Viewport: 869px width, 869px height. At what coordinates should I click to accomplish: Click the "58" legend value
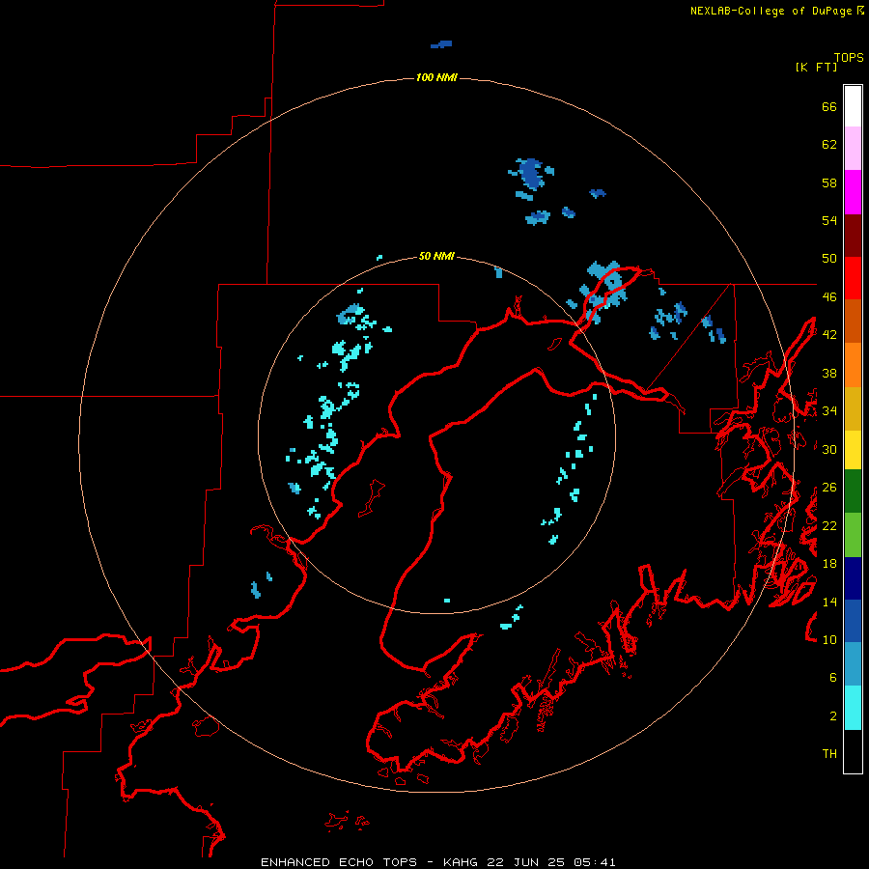829,182
